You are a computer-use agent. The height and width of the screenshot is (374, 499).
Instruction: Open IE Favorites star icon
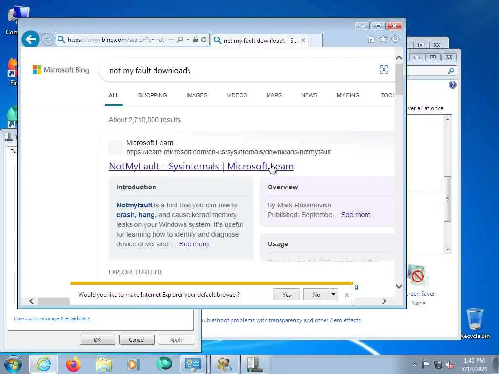tap(383, 39)
